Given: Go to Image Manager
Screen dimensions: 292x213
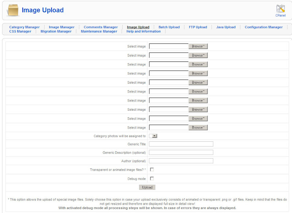Looking at the screenshot, I should [x=62, y=27].
